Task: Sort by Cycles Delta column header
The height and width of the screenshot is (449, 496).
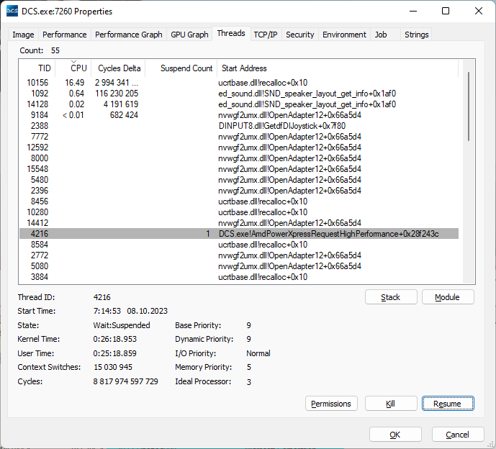Action: (118, 68)
